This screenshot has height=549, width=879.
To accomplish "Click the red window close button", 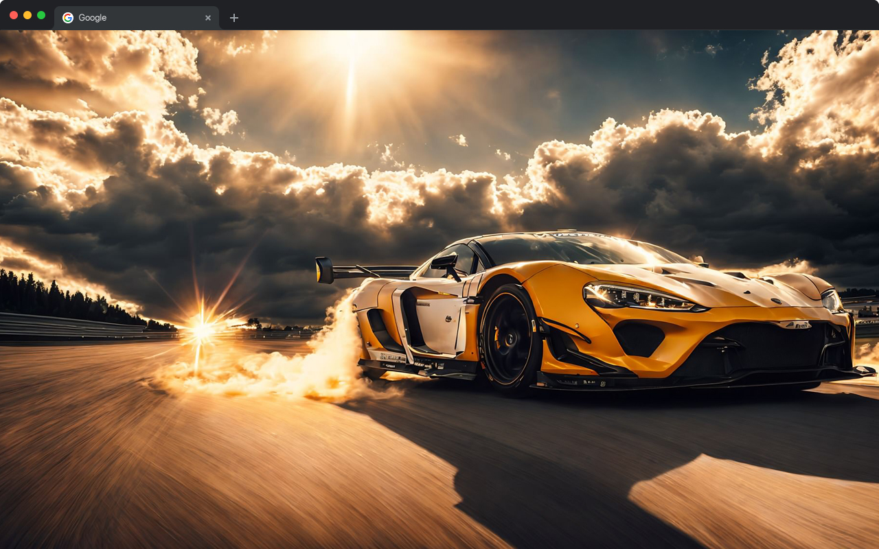I will (14, 15).
